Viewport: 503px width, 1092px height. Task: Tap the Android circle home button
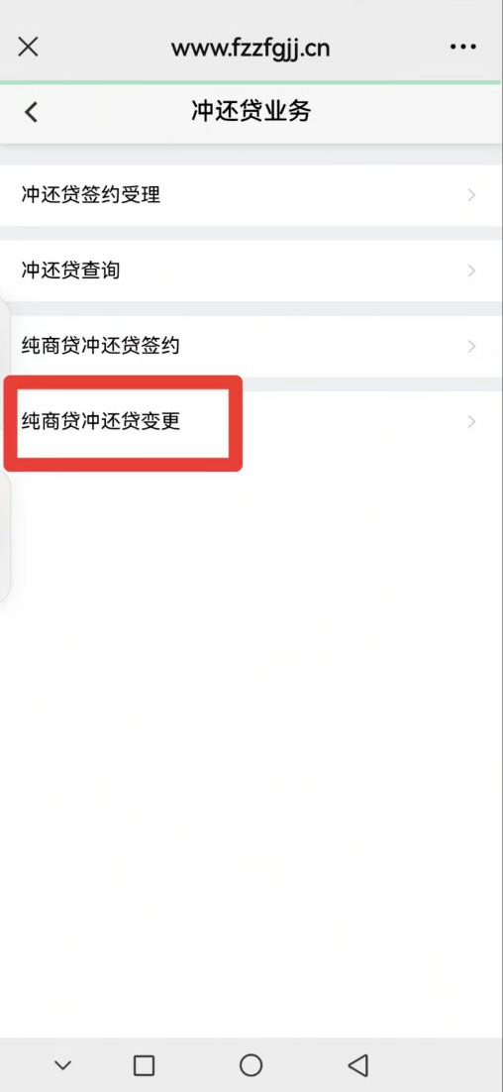point(251,1065)
